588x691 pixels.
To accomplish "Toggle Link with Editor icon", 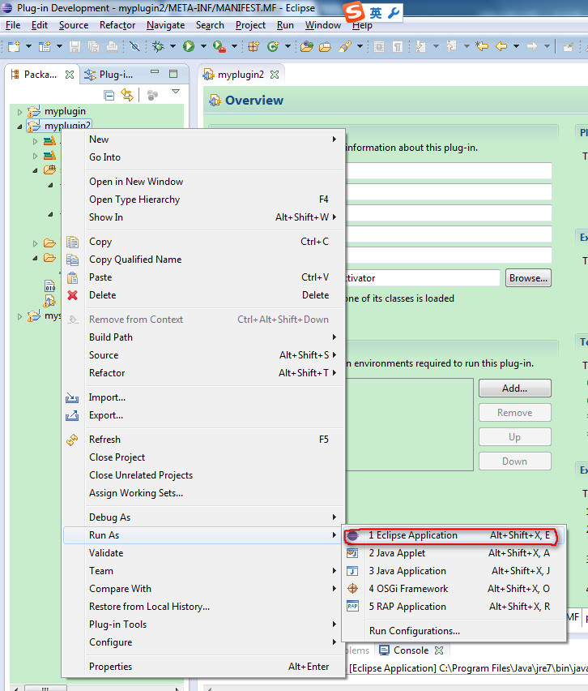I will pyautogui.click(x=127, y=95).
